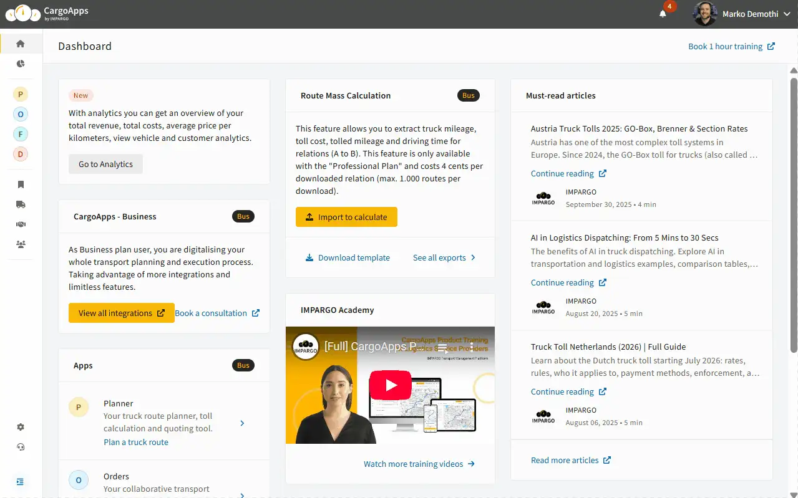Click the bookmark icon in sidebar
The width and height of the screenshot is (798, 498).
click(x=21, y=184)
